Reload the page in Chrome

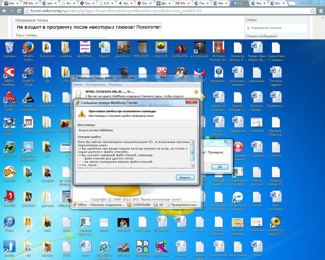[19, 11]
